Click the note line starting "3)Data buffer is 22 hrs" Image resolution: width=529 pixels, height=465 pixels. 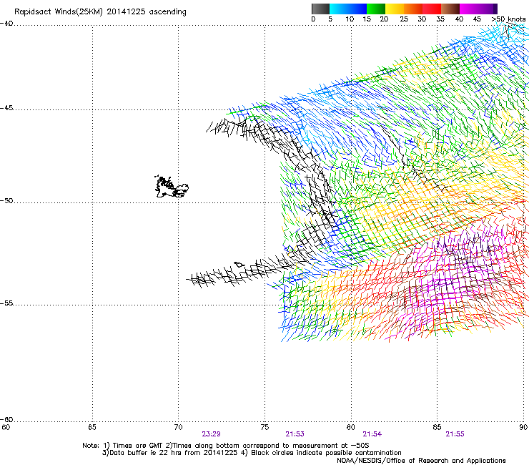point(252,453)
